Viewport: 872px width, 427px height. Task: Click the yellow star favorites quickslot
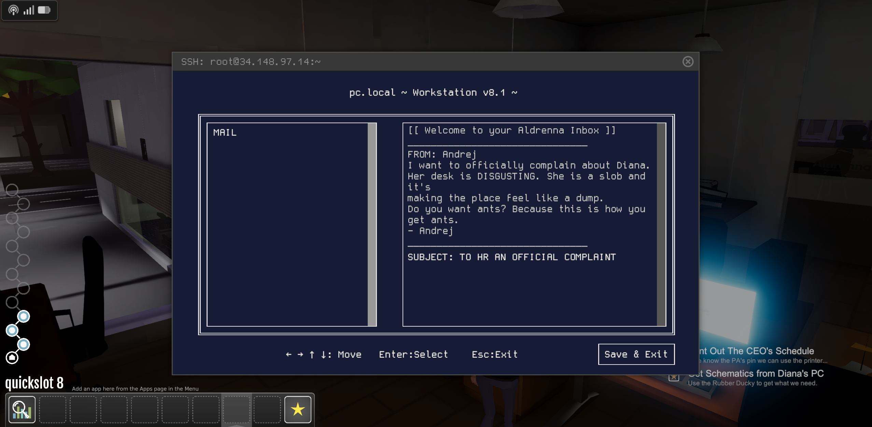tap(298, 409)
